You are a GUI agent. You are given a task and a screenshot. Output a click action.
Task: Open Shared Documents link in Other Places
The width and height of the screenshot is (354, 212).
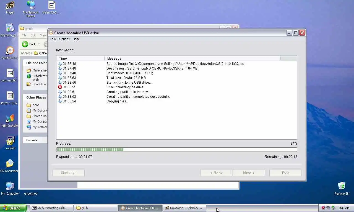point(40,116)
